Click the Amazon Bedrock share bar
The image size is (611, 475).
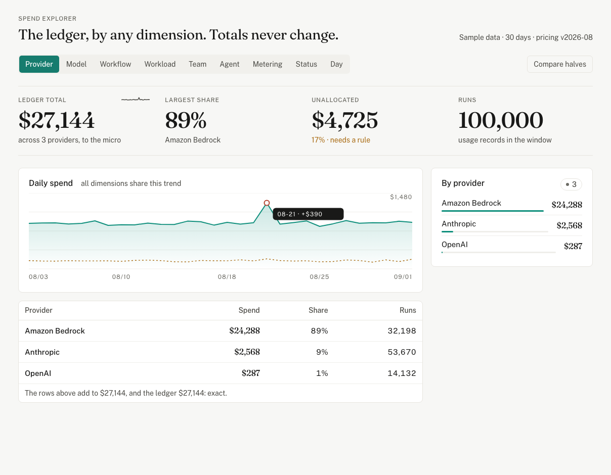point(493,211)
